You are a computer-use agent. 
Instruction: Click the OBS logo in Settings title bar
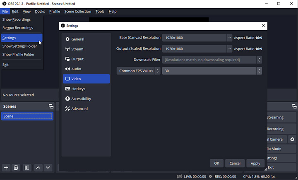pos(63,26)
